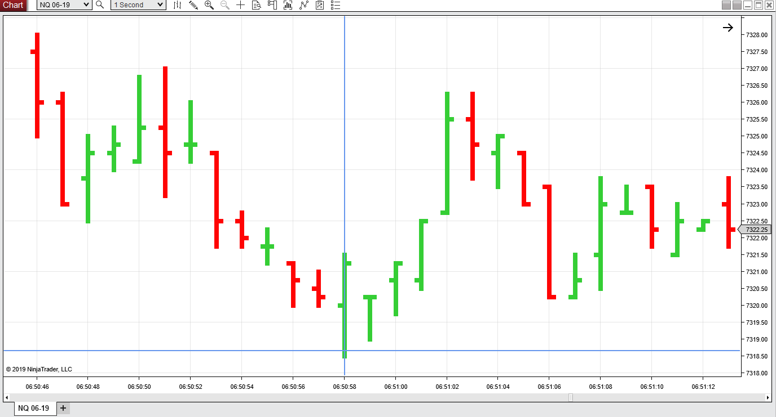Click the zoom in magnifier icon
776x417 pixels.
[x=209, y=5]
